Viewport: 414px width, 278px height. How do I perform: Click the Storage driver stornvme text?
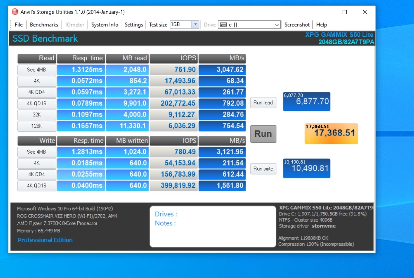[307, 226]
